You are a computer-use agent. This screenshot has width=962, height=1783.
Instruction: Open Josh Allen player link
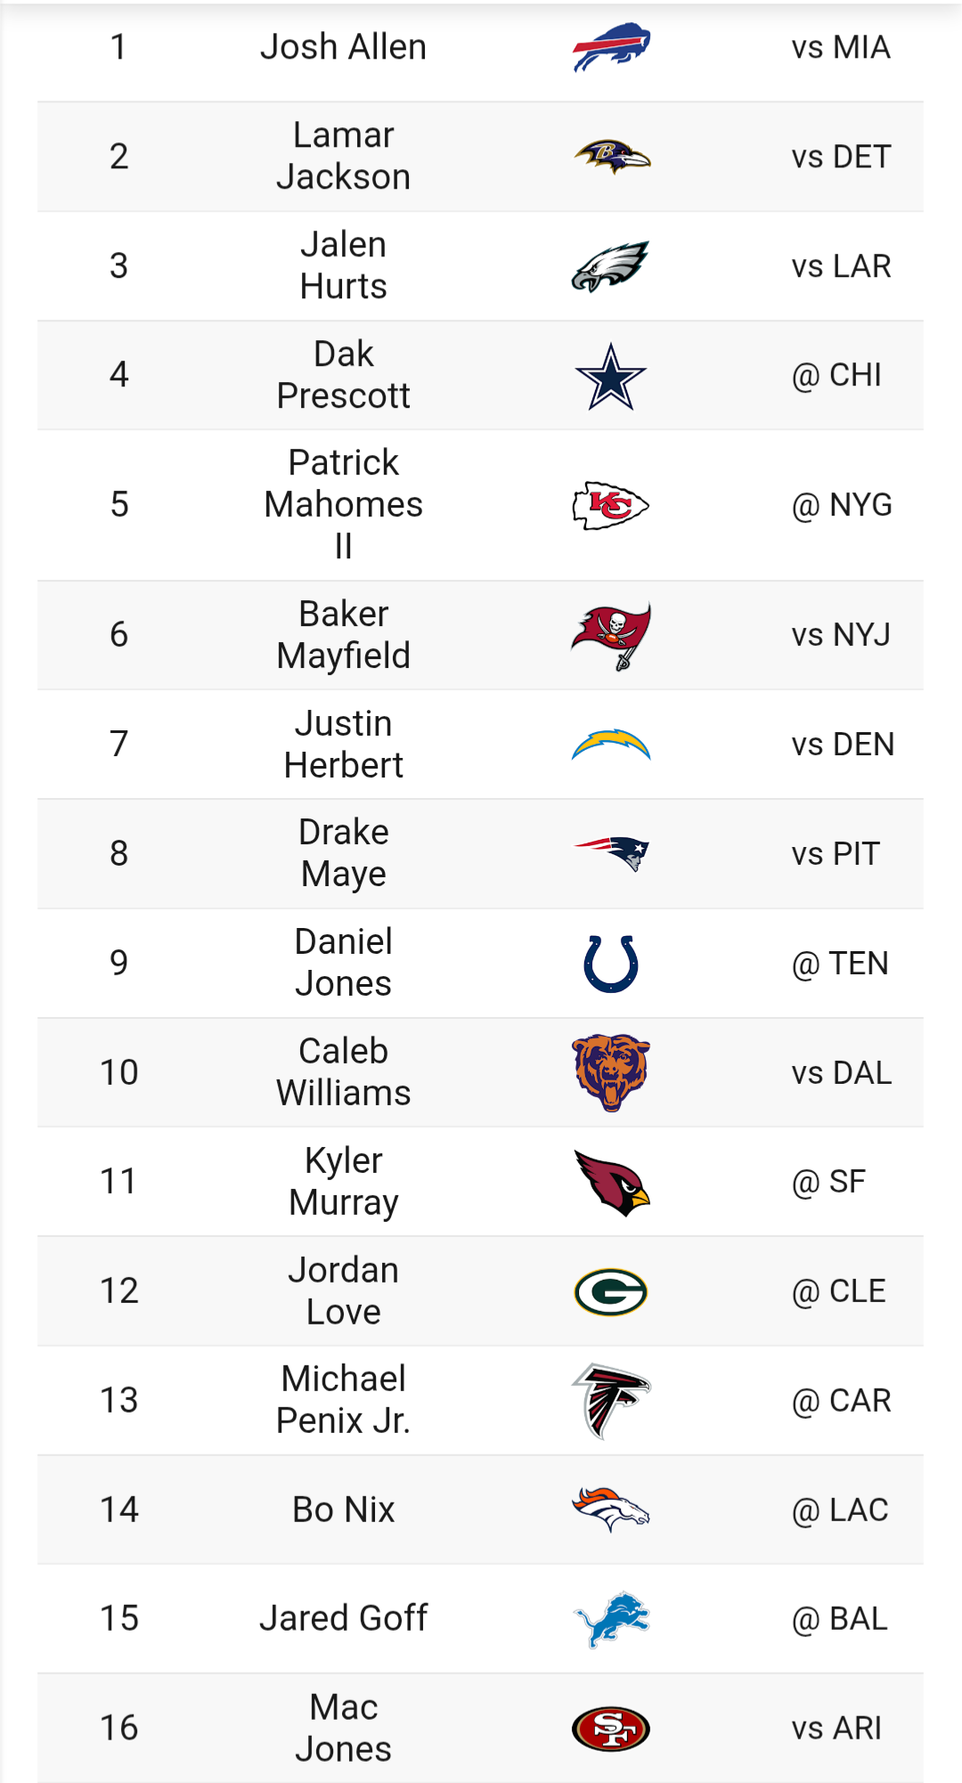(x=344, y=47)
